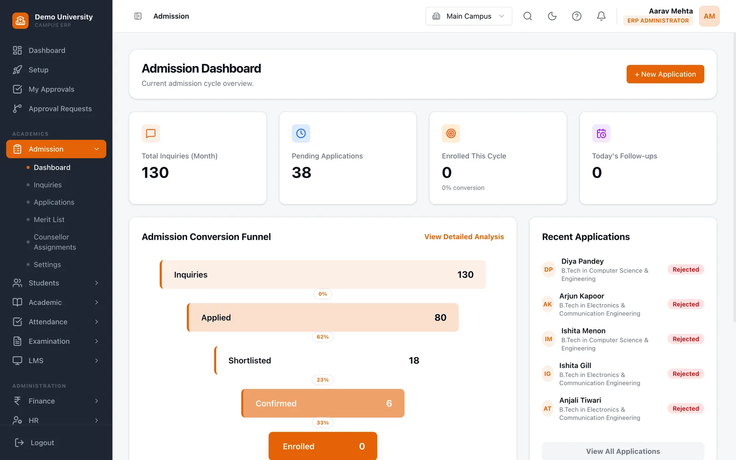This screenshot has width=736, height=460.
Task: Open Merit List submenu item
Action: 49,220
